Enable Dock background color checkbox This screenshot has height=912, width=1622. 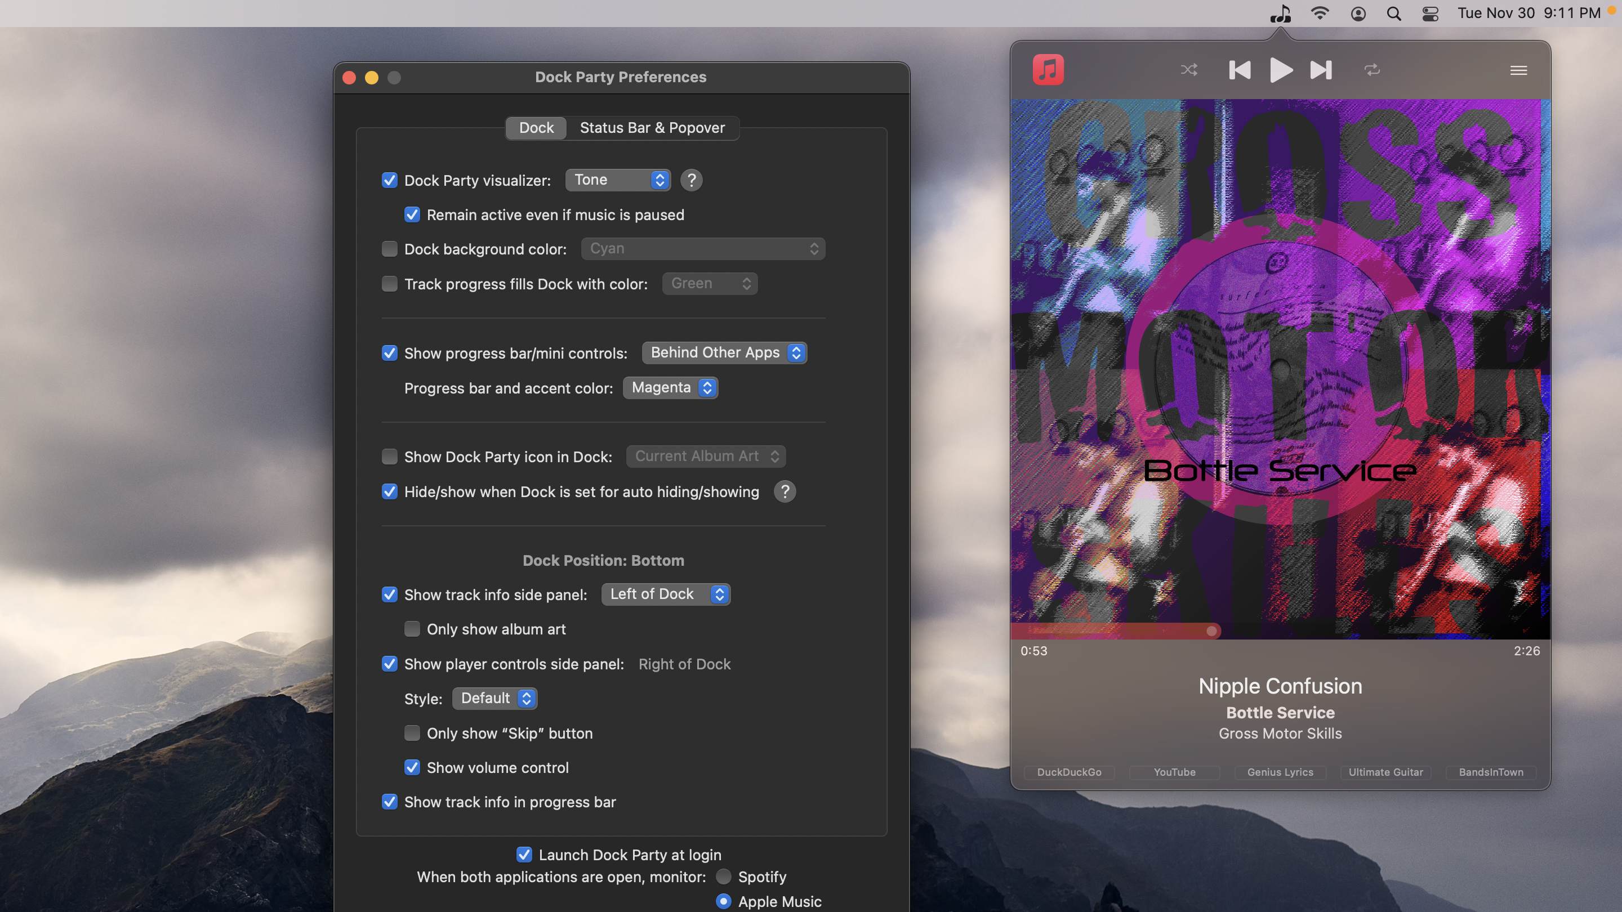[390, 249]
